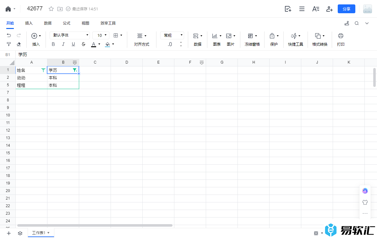
Task: Toggle italic formatting
Action: (x=63, y=44)
